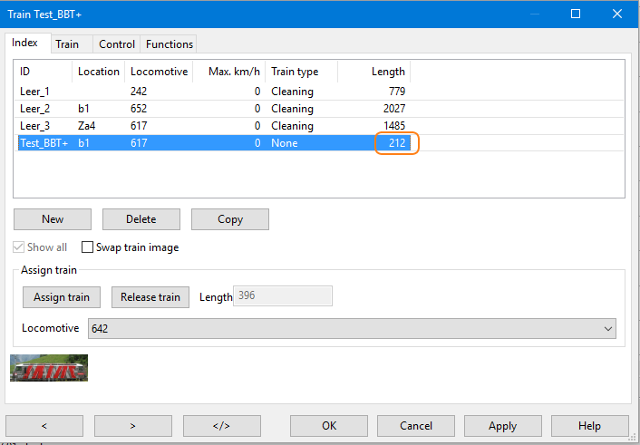Apply the train changes

click(502, 425)
